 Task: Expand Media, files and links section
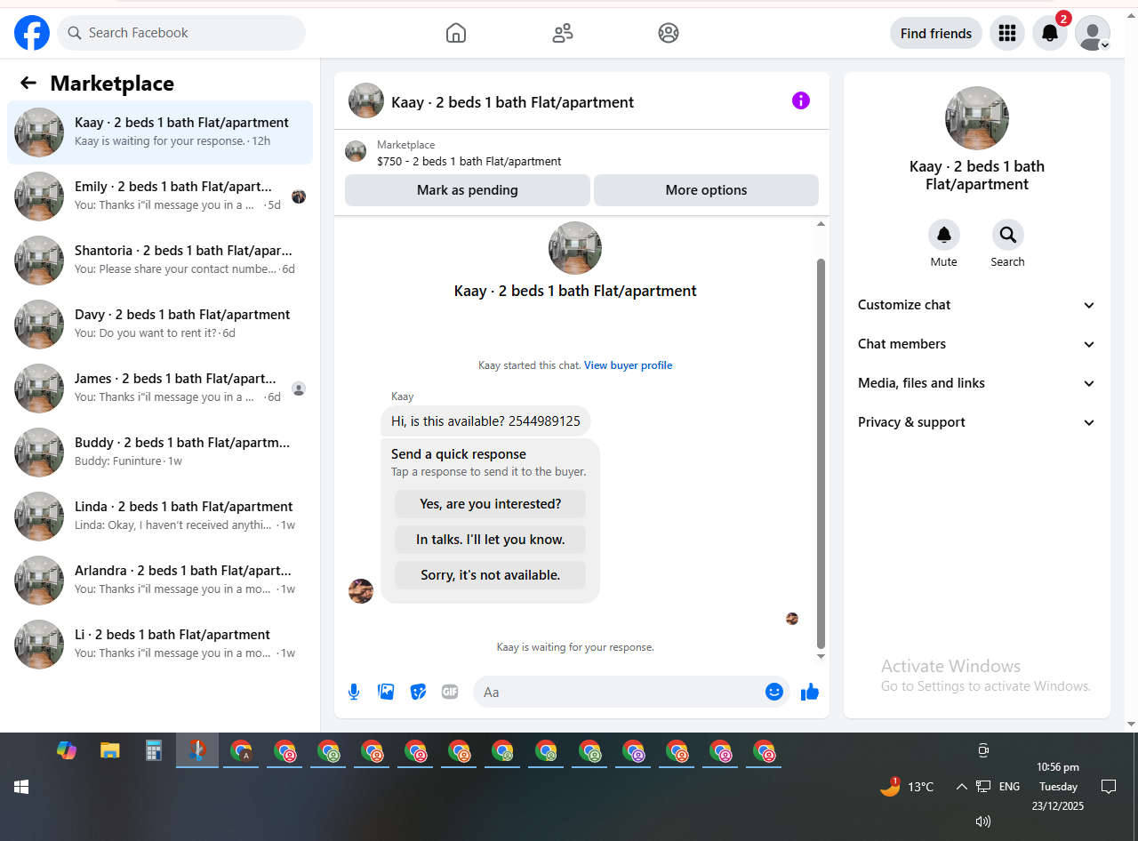(x=977, y=383)
